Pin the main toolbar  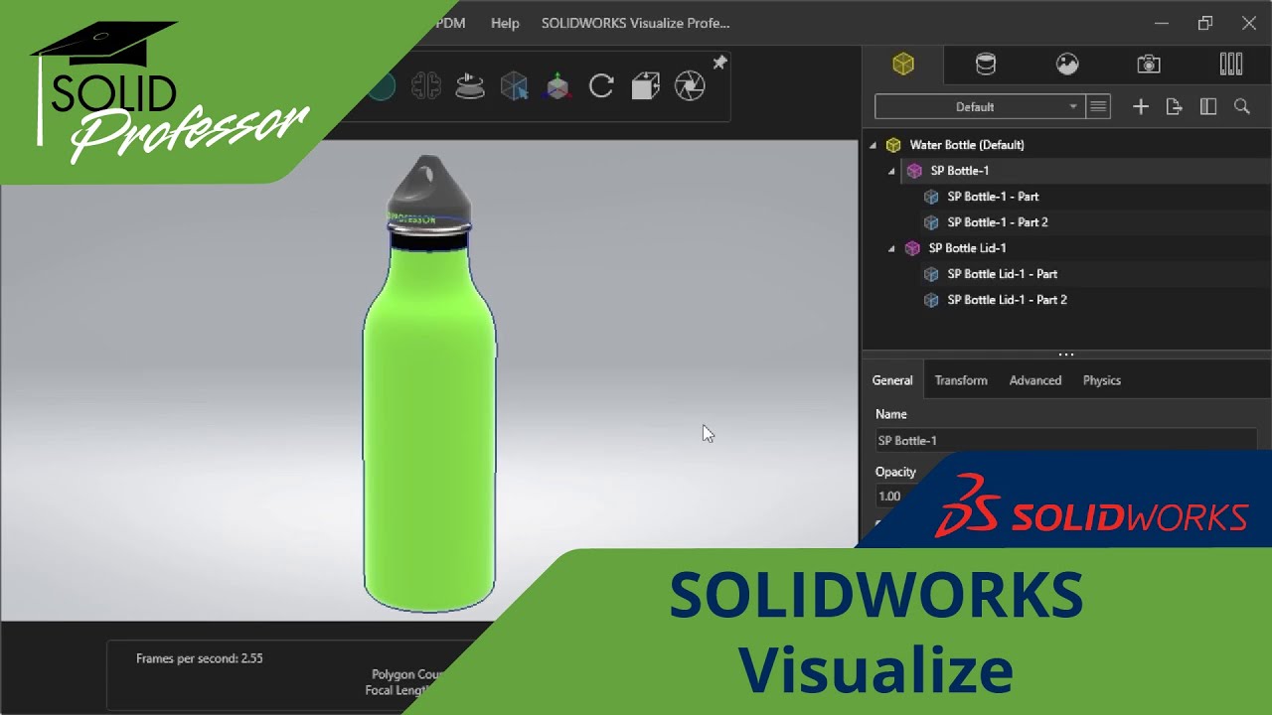coord(719,63)
